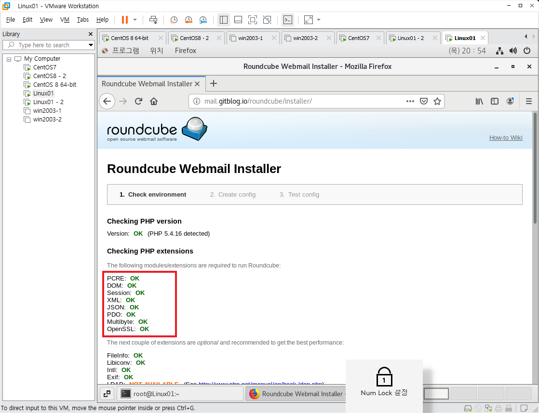Click the GNOME volume icon

coord(513,51)
